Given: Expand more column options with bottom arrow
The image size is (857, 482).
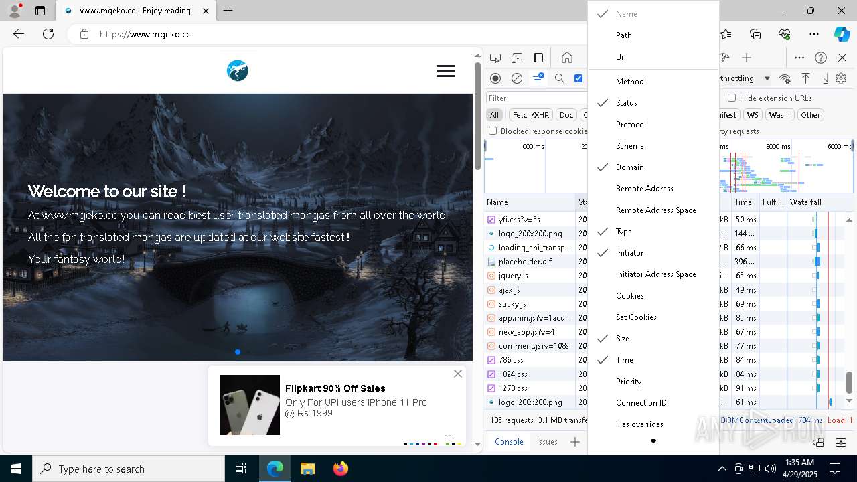Looking at the screenshot, I should tap(653, 441).
